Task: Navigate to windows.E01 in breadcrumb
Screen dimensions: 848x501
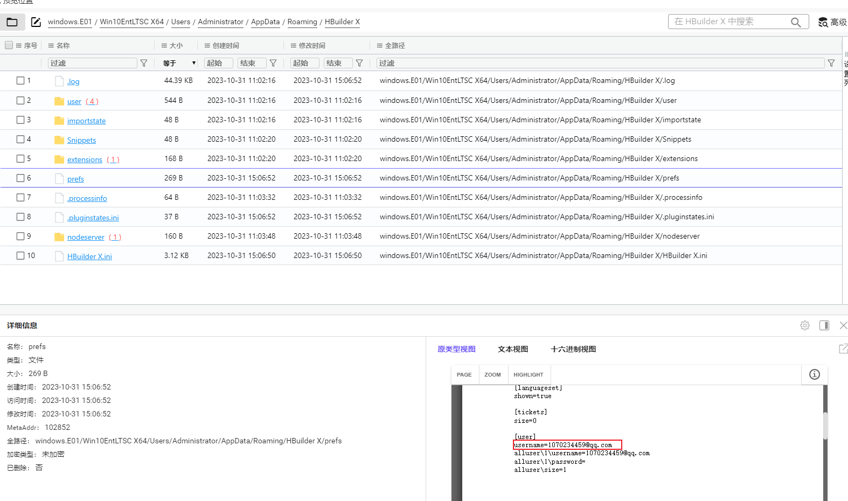Action: 70,22
